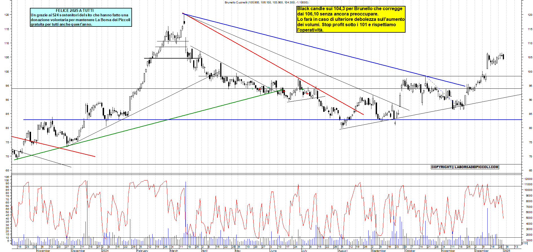The width and height of the screenshot is (533, 252).
Task: Select the line 'Un grazie ai 524 sostenitori del sito'
Action: [x=80, y=15]
